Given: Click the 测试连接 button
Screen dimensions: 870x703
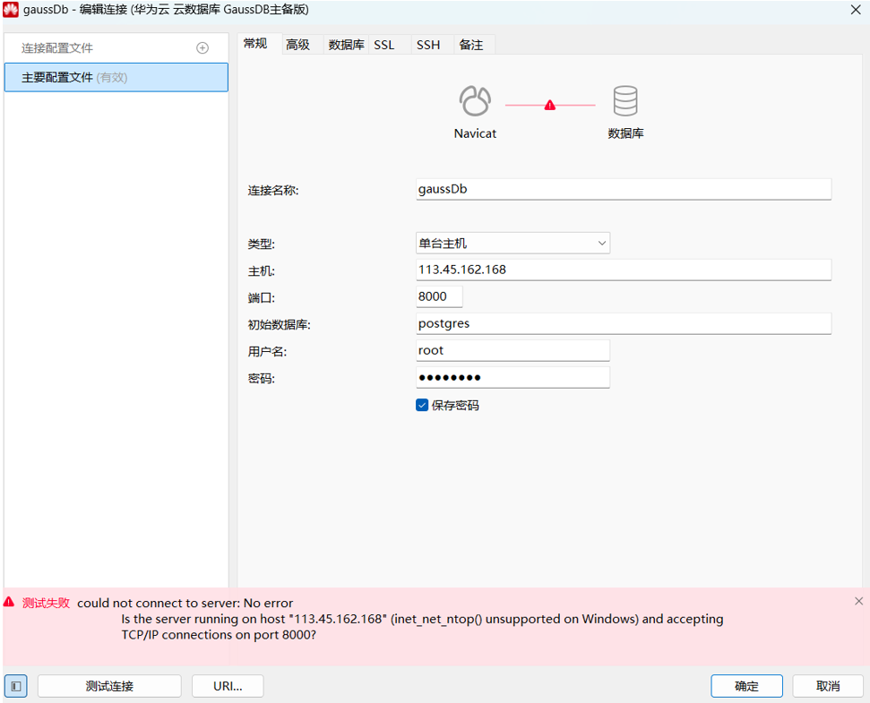Looking at the screenshot, I should coord(109,686).
